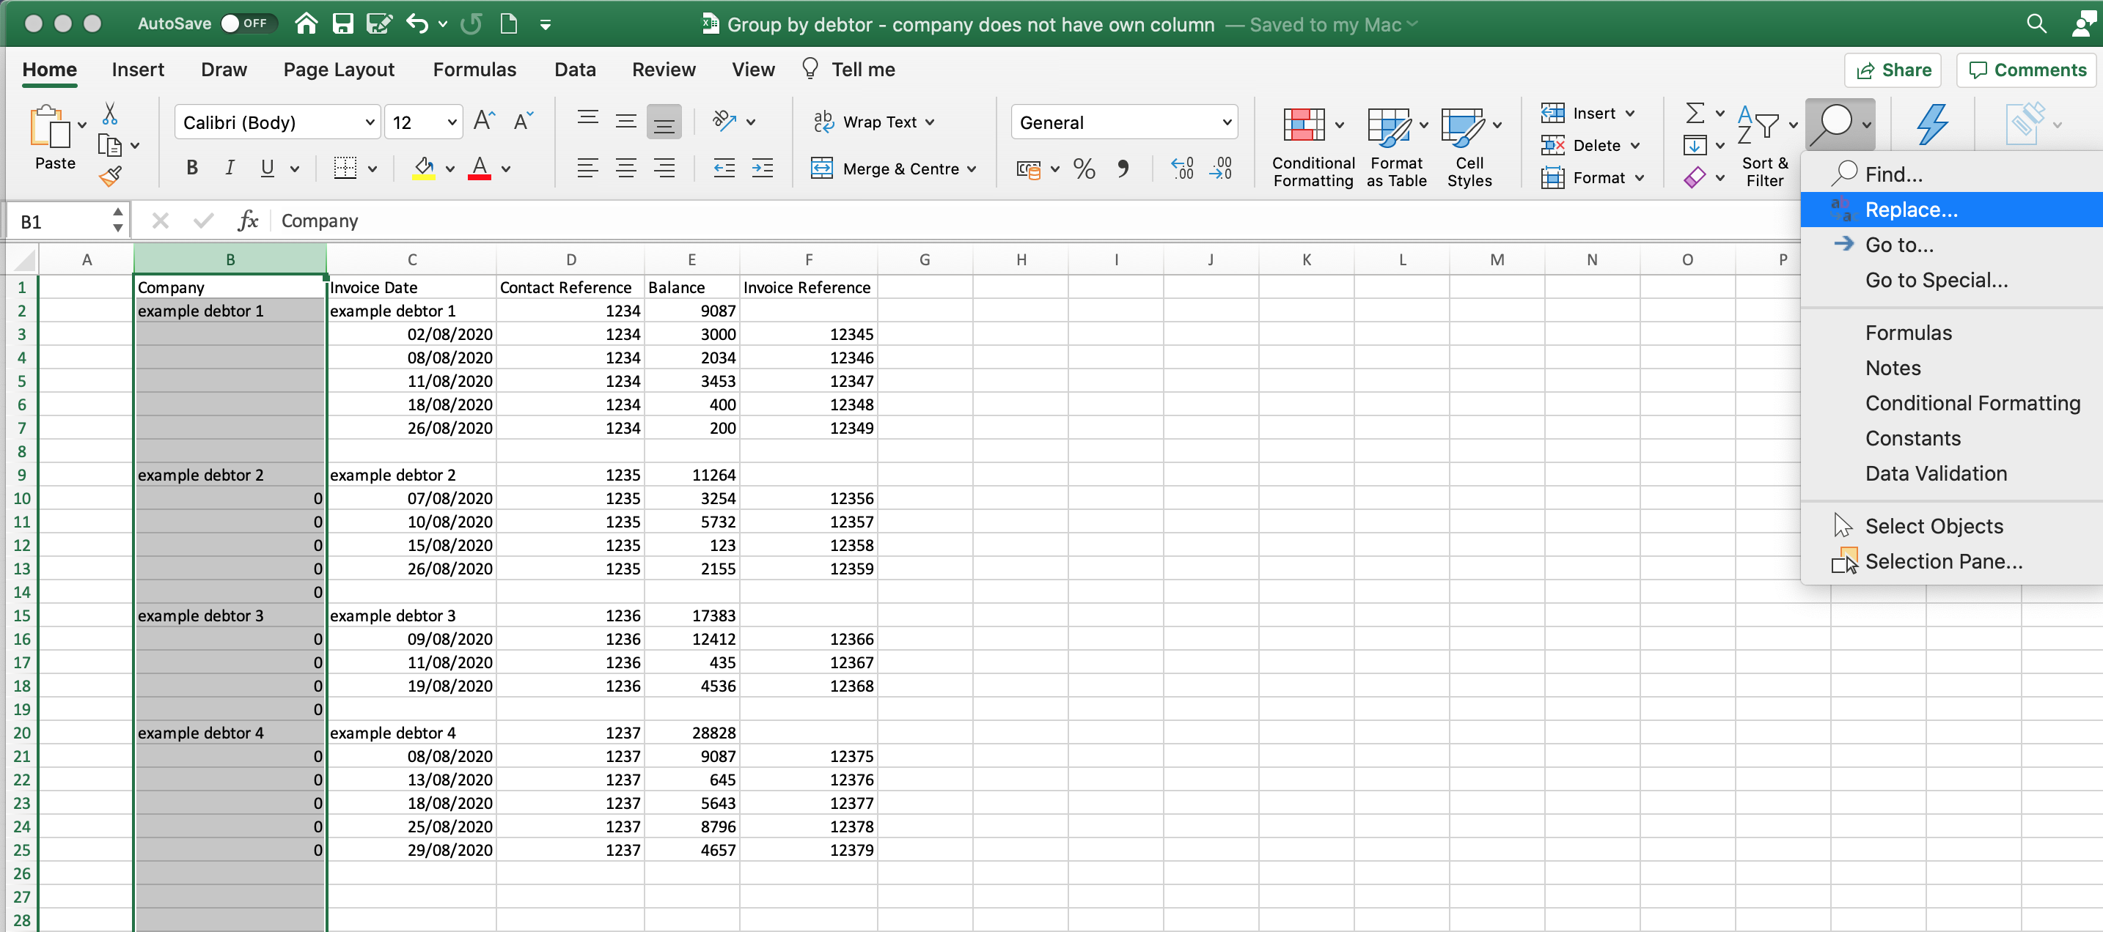This screenshot has width=2103, height=932.
Task: Click the Cut scissors icon
Action: tap(109, 114)
